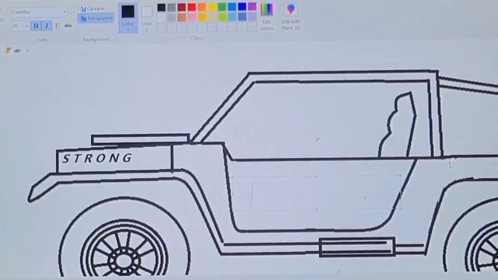Screen dimensions: 498x280
Task: Select the Opaque background option
Action: pyautogui.click(x=92, y=9)
